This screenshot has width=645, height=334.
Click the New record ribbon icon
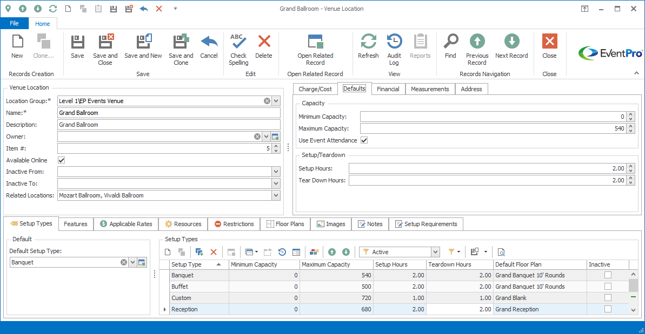click(17, 42)
